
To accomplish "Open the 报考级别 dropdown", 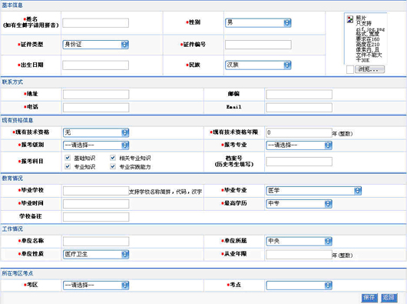I will point(96,145).
